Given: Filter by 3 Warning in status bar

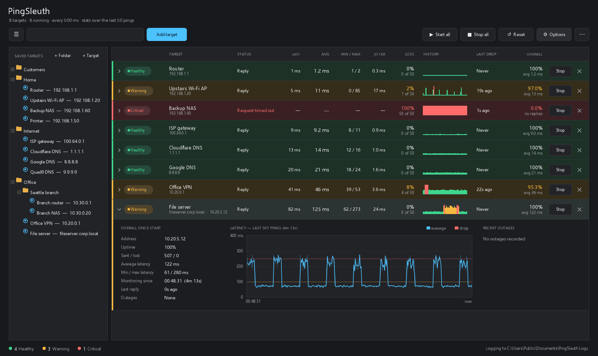Looking at the screenshot, I should point(56,349).
